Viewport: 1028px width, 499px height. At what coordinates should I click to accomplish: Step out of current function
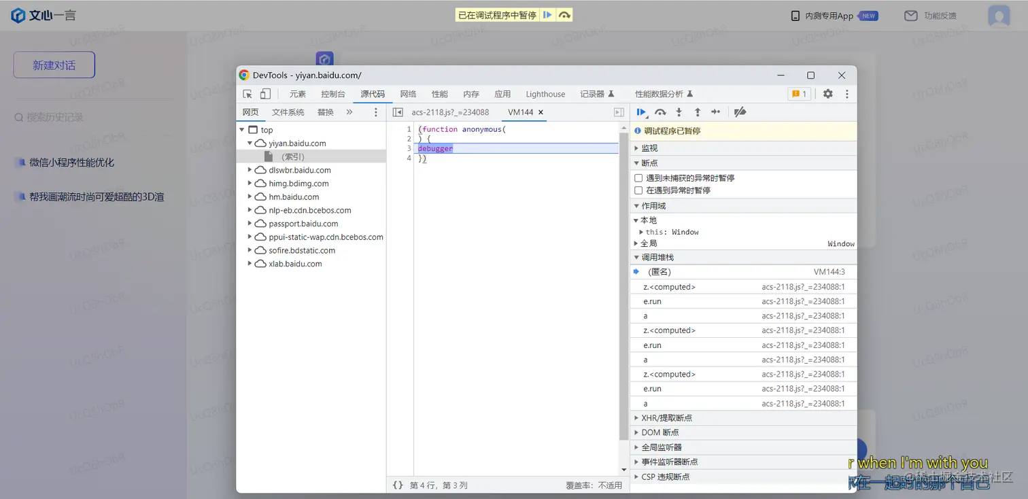697,112
